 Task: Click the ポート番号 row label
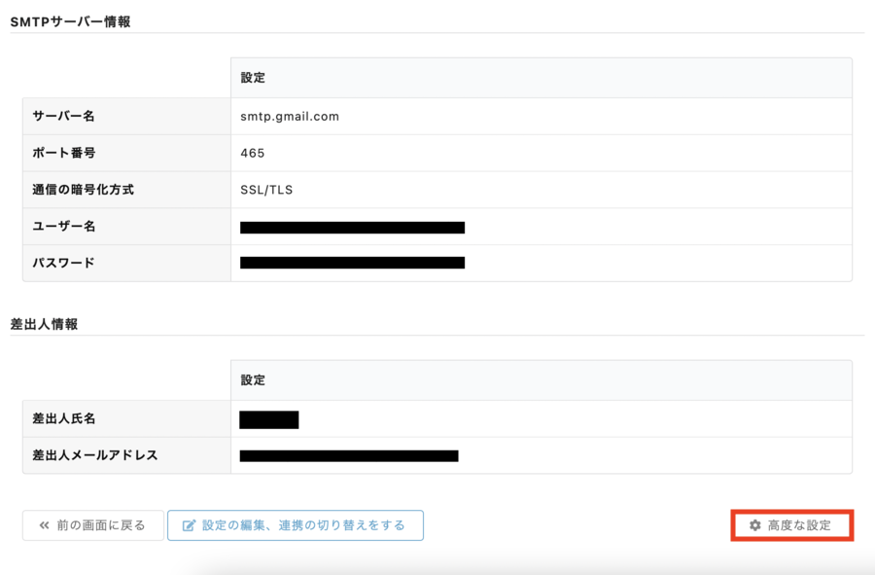point(64,153)
